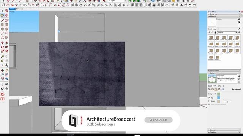Click the Zoom Extents tool
The width and height of the screenshot is (243, 136).
(2, 79)
